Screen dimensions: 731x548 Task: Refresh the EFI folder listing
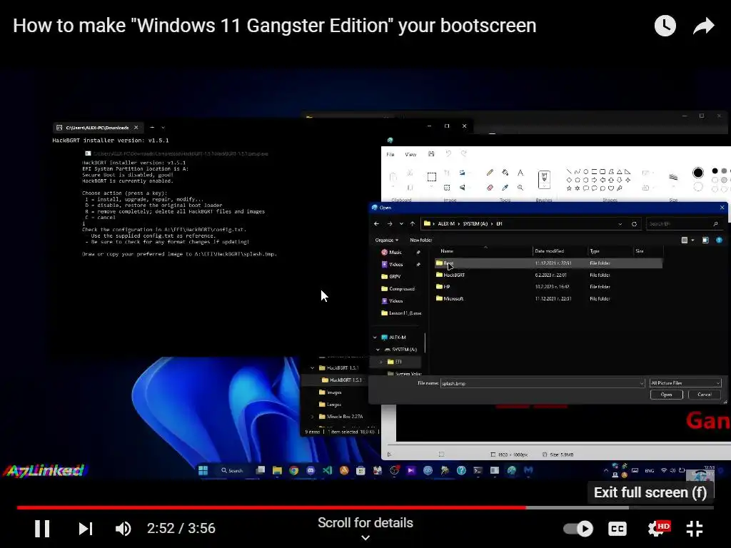(x=634, y=224)
